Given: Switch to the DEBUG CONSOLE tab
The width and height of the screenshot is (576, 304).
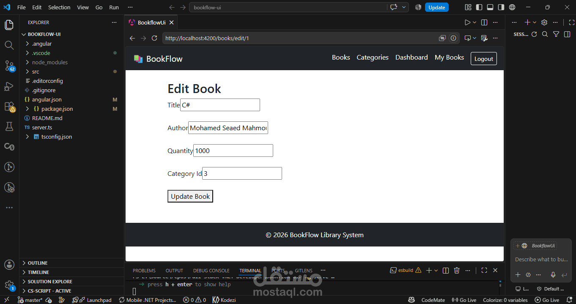Looking at the screenshot, I should point(211,271).
